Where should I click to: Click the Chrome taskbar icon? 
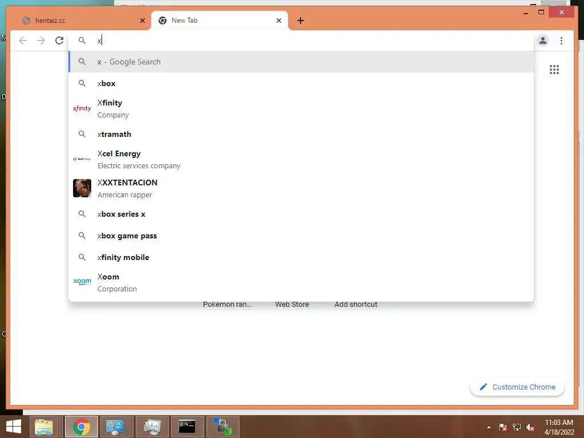82,427
